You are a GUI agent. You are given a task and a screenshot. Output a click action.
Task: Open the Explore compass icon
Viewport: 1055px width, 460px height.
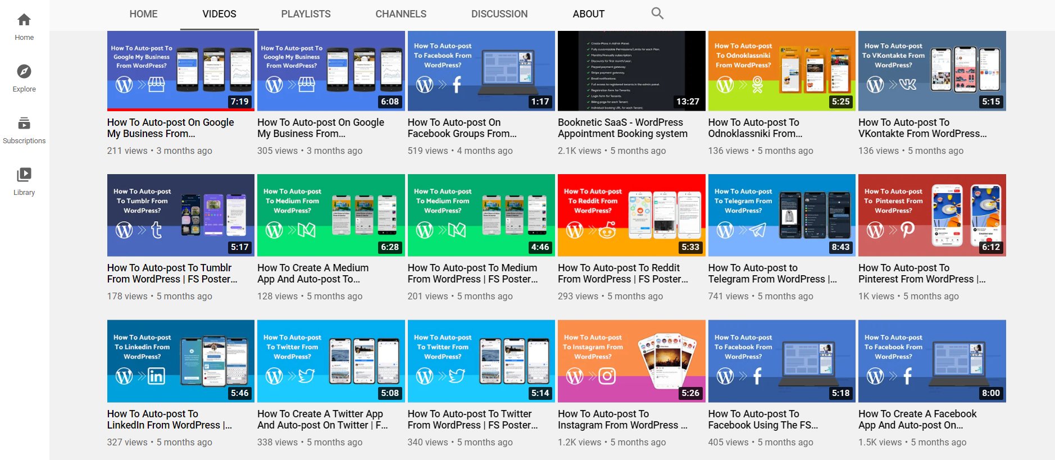(x=24, y=71)
